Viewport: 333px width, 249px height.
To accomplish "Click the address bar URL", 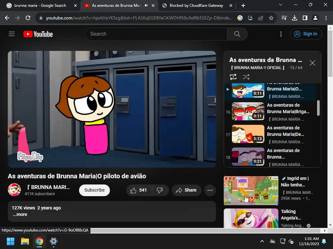I will click(x=139, y=18).
